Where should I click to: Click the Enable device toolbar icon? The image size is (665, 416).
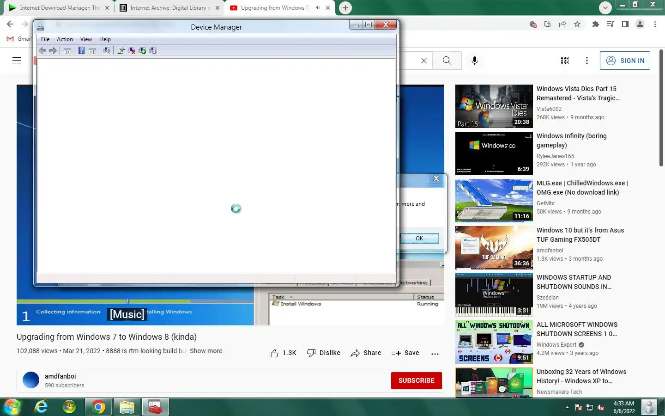point(142,51)
